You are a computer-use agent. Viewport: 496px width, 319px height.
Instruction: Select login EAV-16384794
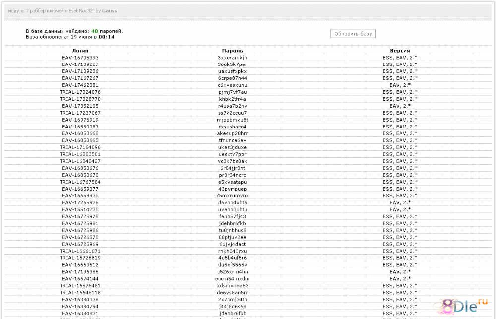tap(80, 306)
